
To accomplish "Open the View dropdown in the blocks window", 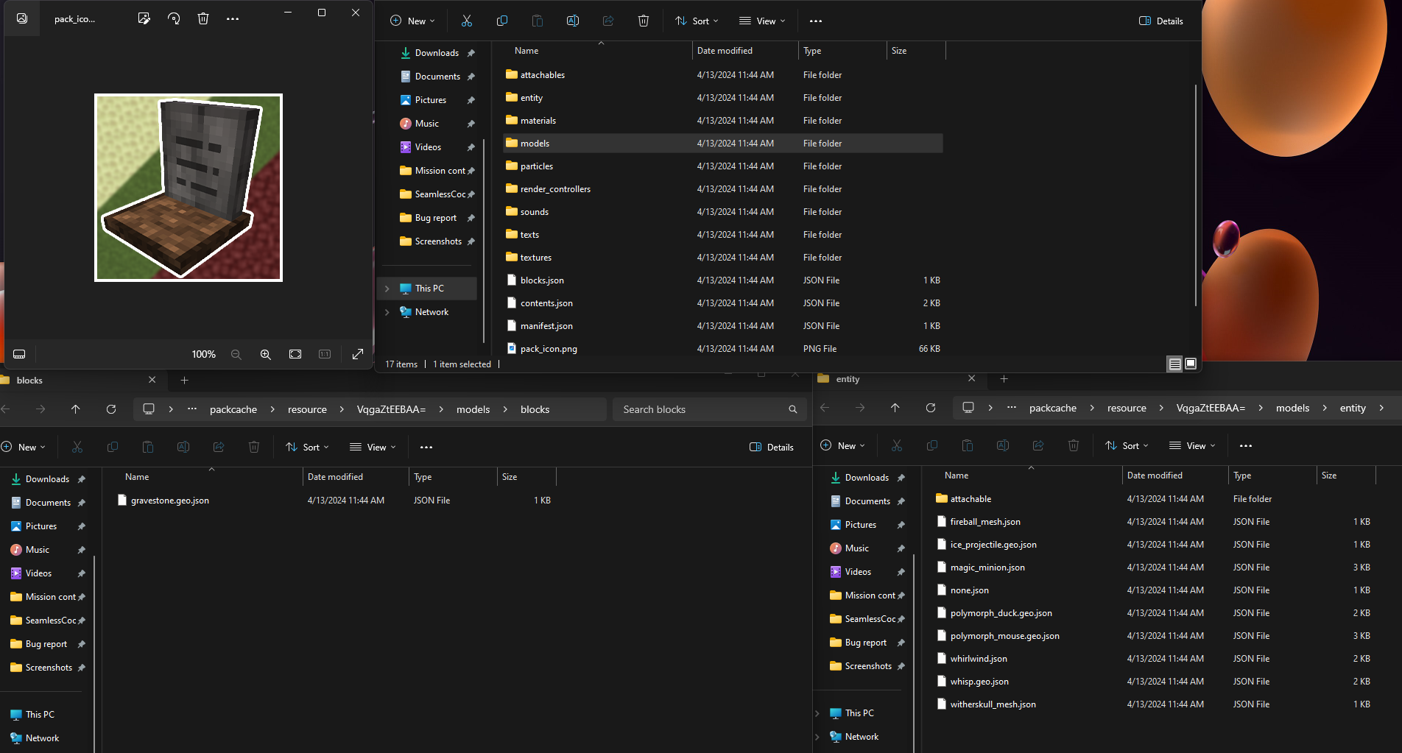I will coord(373,447).
